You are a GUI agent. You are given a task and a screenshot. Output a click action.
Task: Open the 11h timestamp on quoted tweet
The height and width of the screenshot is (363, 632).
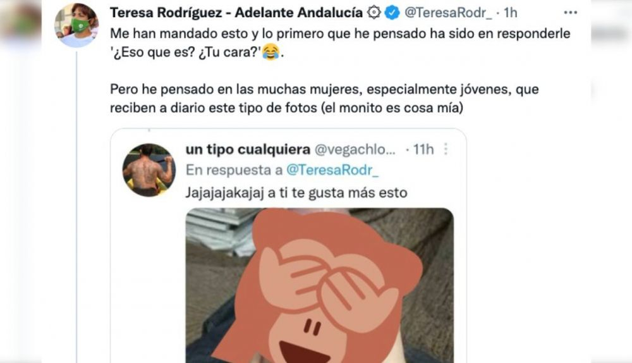click(423, 150)
